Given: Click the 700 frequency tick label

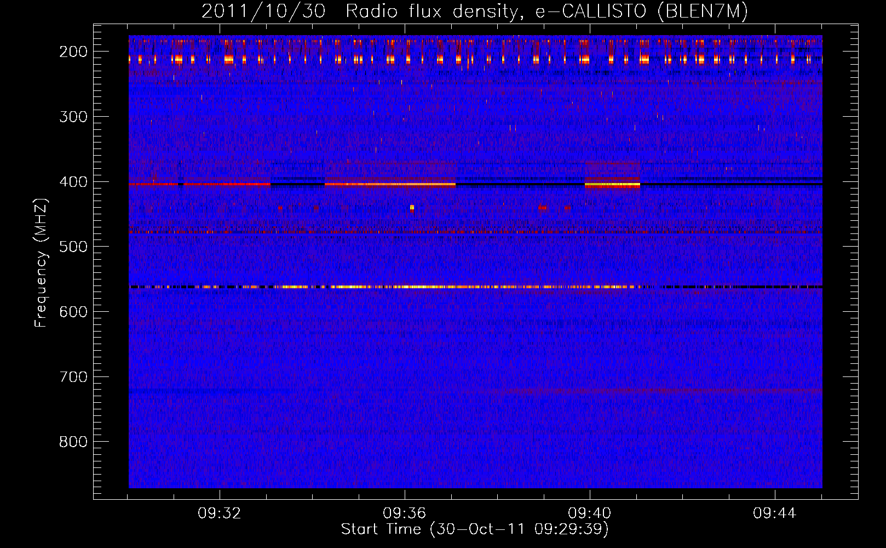Looking at the screenshot, I should [73, 377].
